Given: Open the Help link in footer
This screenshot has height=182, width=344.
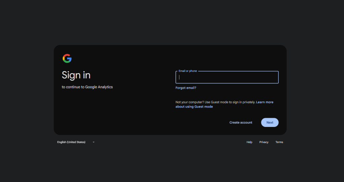Looking at the screenshot, I should [249, 142].
